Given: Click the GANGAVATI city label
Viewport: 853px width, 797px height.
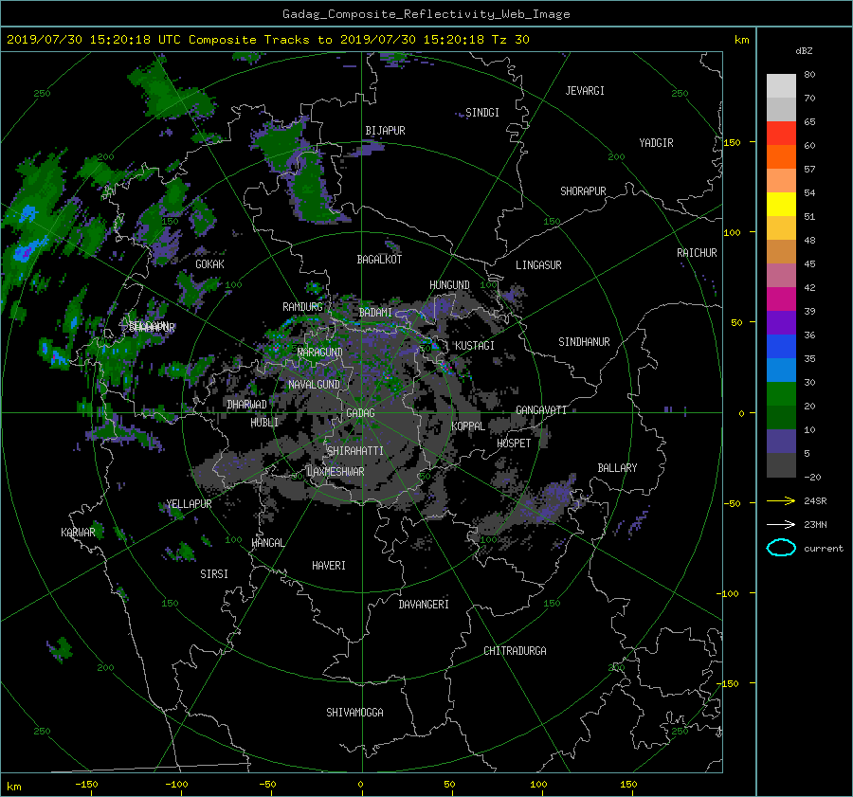Looking at the screenshot, I should coord(541,410).
